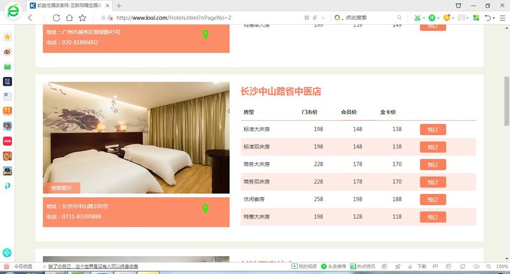Open the scissors screenshot tool
The image size is (510, 274).
pyautogui.click(x=416, y=18)
